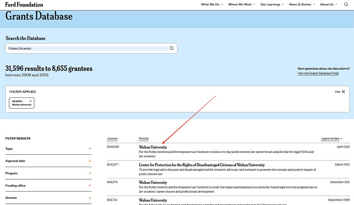Open the What We Do menu
354x205 pixels.
point(212,4)
